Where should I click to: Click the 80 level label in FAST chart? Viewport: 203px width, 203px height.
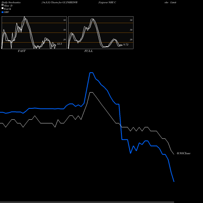tap(65, 20)
